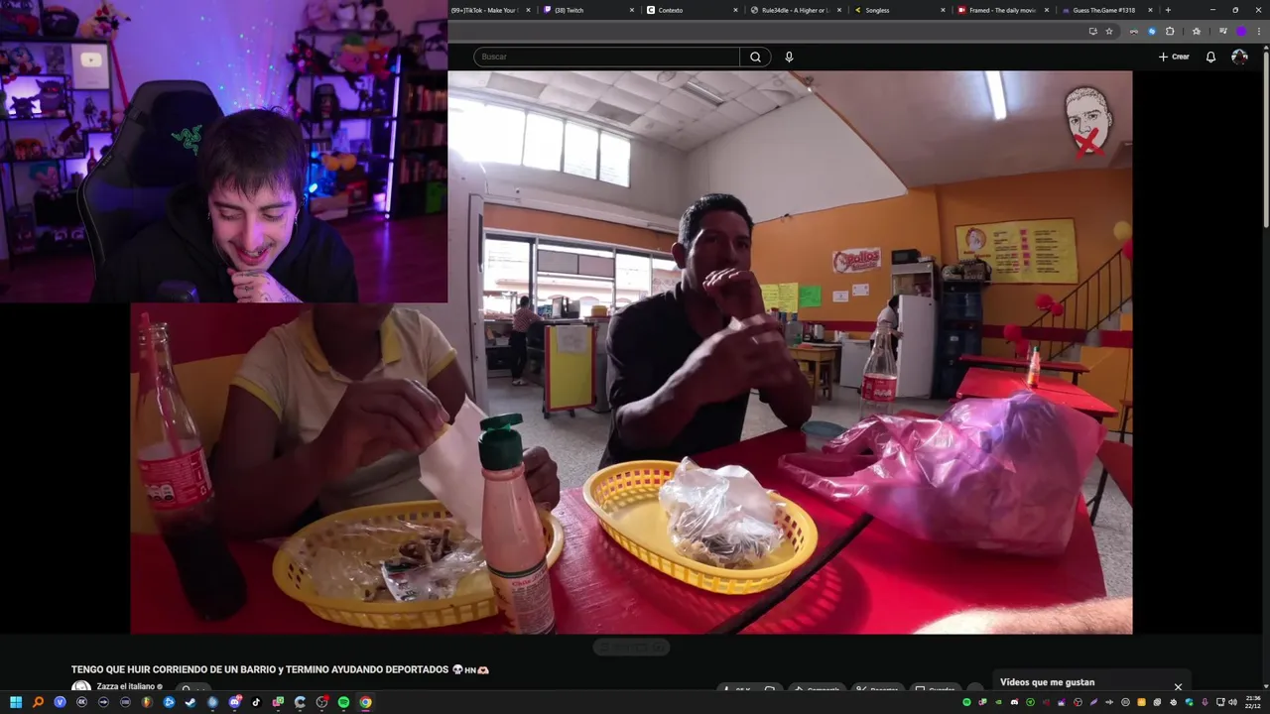Click the install/cast icon in address bar

[x=1092, y=31]
